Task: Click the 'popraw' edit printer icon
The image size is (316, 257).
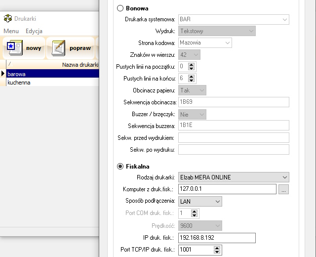Action: (x=58, y=48)
